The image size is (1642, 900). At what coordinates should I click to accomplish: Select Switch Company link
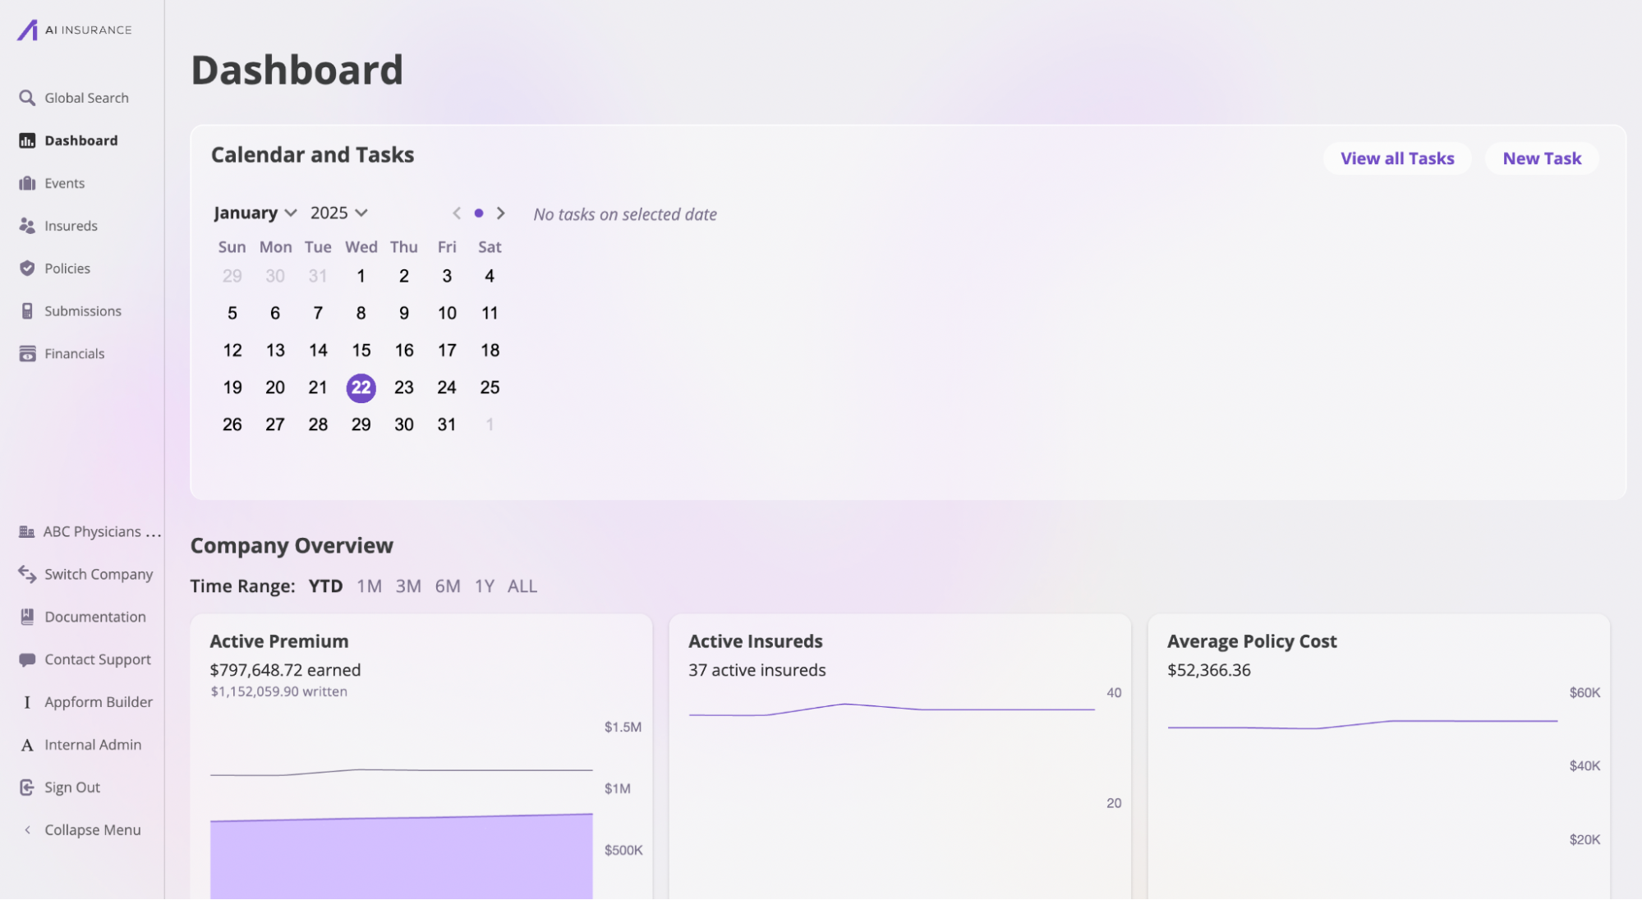point(99,574)
